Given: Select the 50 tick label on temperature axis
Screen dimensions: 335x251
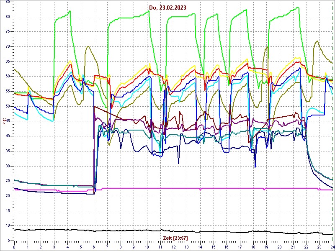Looking at the screenshot, I should (8, 106).
